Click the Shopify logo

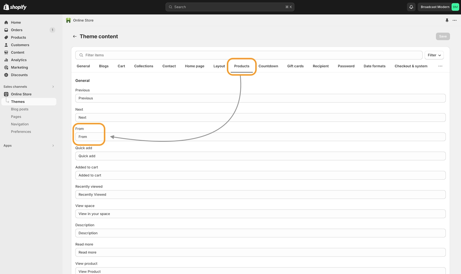coord(15,7)
